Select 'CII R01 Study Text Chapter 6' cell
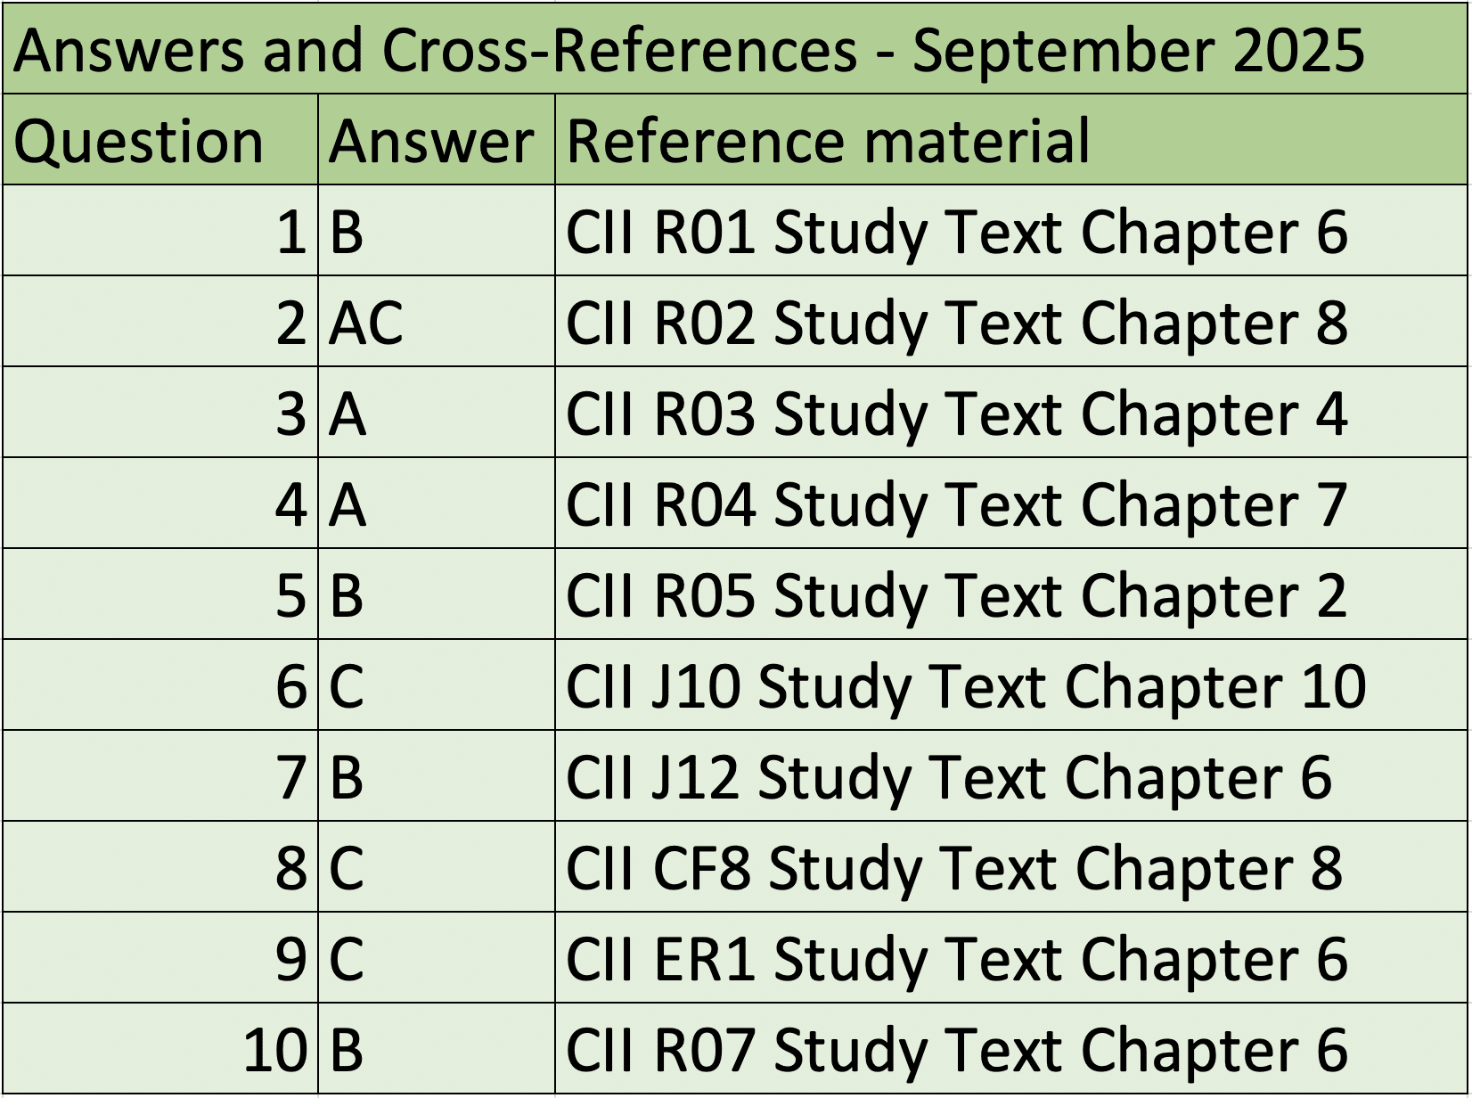 coord(1010,232)
